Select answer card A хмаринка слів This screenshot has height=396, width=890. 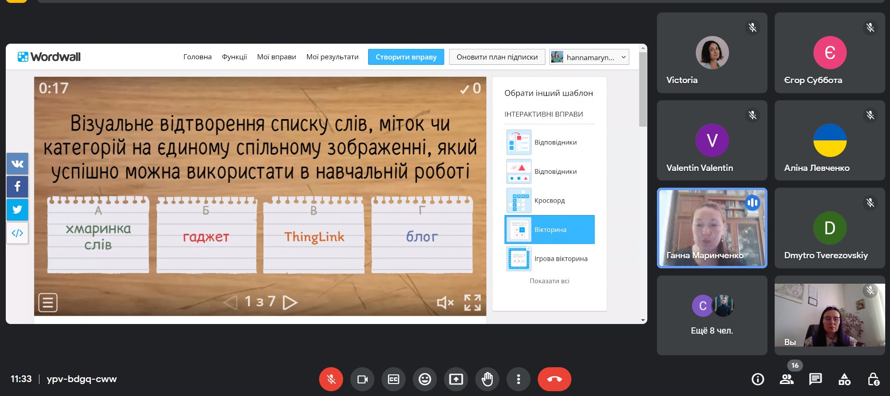98,234
